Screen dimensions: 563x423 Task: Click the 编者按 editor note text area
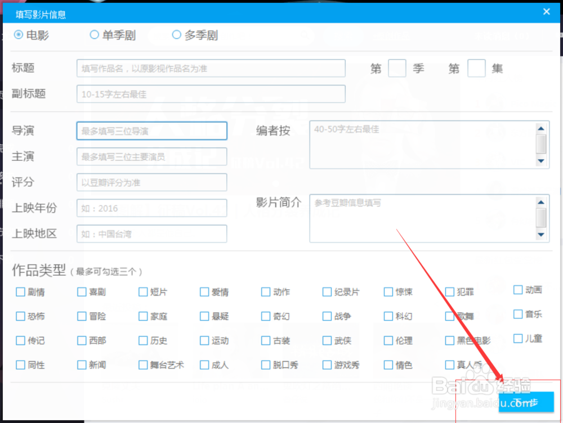422,145
